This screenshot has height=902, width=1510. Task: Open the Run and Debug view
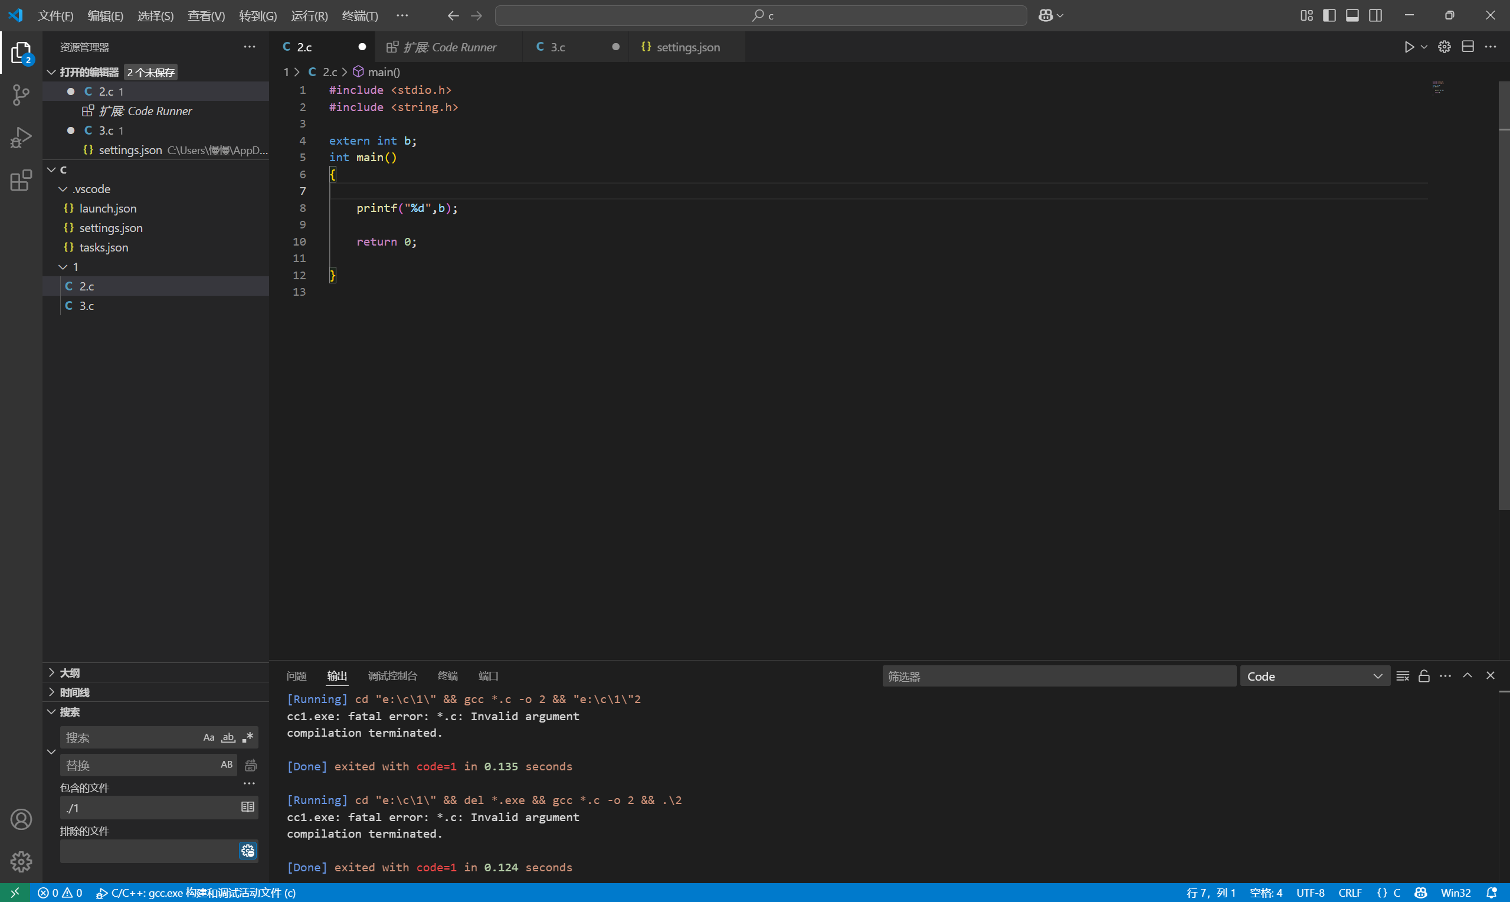[x=21, y=138]
